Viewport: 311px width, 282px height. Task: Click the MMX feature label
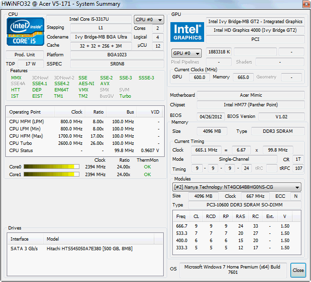pos(16,78)
